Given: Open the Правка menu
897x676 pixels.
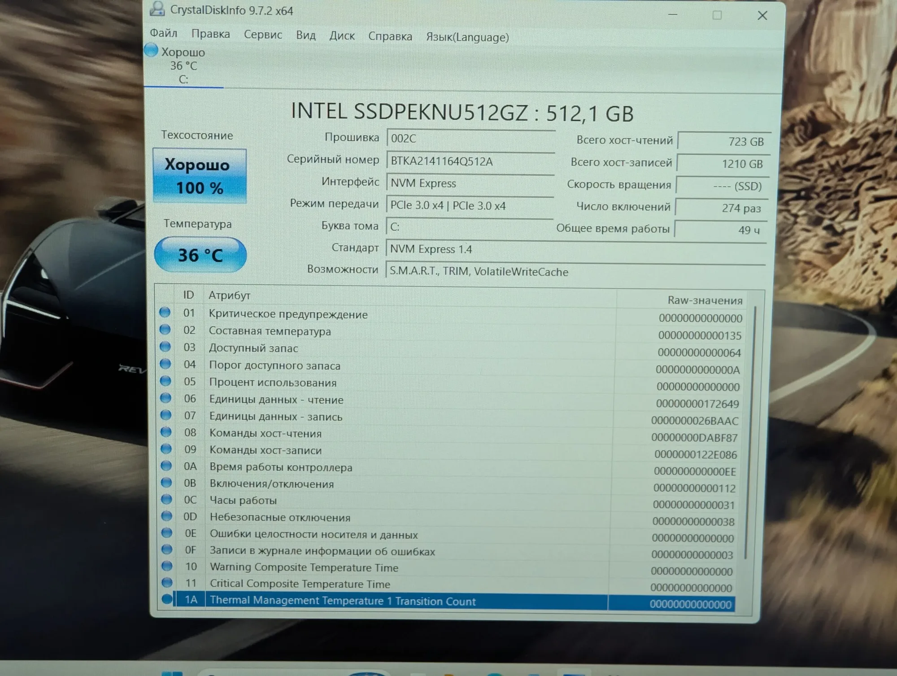Looking at the screenshot, I should click(210, 34).
